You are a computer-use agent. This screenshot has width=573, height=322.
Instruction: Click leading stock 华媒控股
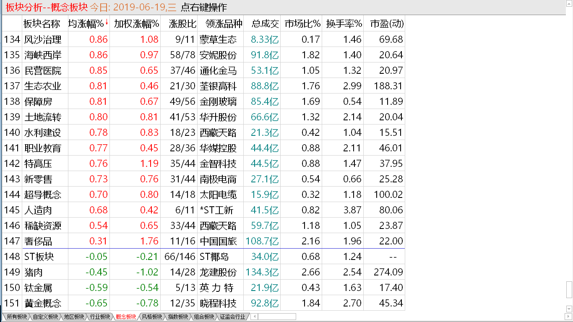(x=218, y=148)
